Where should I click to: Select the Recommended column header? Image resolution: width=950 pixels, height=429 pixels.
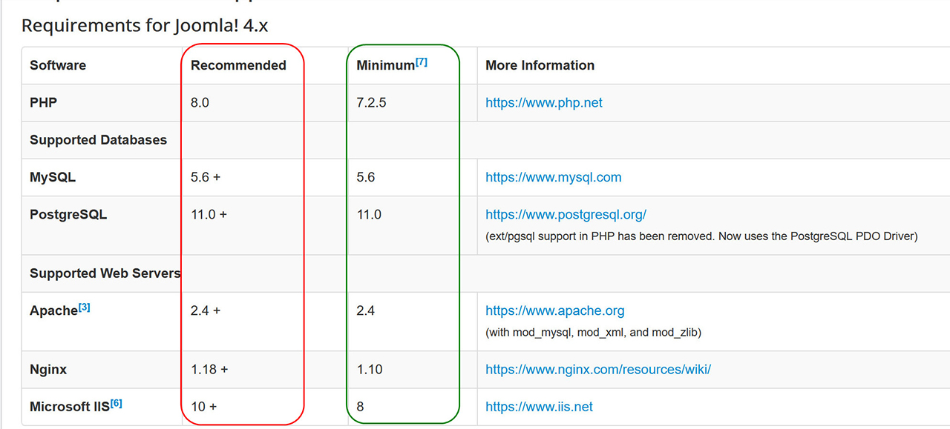238,65
